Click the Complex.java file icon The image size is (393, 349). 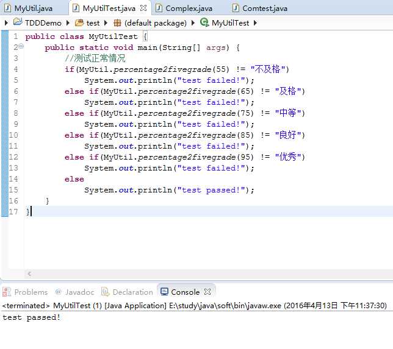point(159,8)
